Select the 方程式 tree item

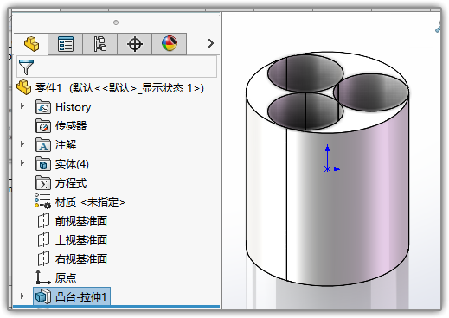[x=71, y=183]
